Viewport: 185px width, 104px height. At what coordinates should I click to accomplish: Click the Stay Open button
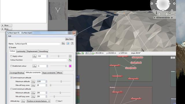click(x=69, y=39)
